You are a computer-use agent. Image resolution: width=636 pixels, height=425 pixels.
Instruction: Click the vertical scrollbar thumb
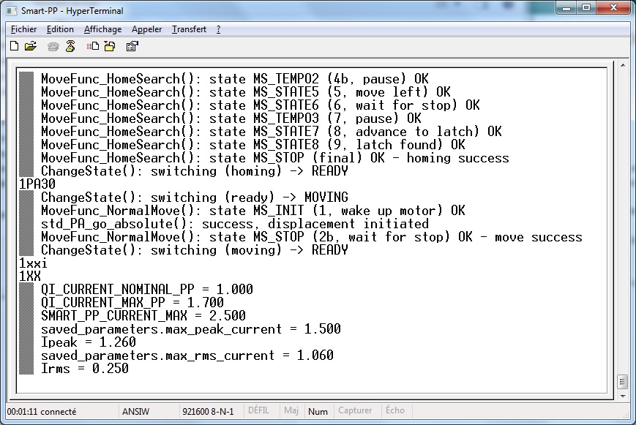[x=622, y=382]
